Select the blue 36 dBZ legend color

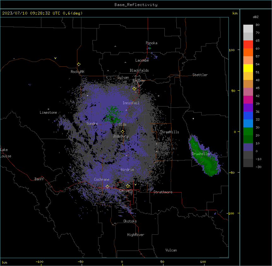(248, 115)
